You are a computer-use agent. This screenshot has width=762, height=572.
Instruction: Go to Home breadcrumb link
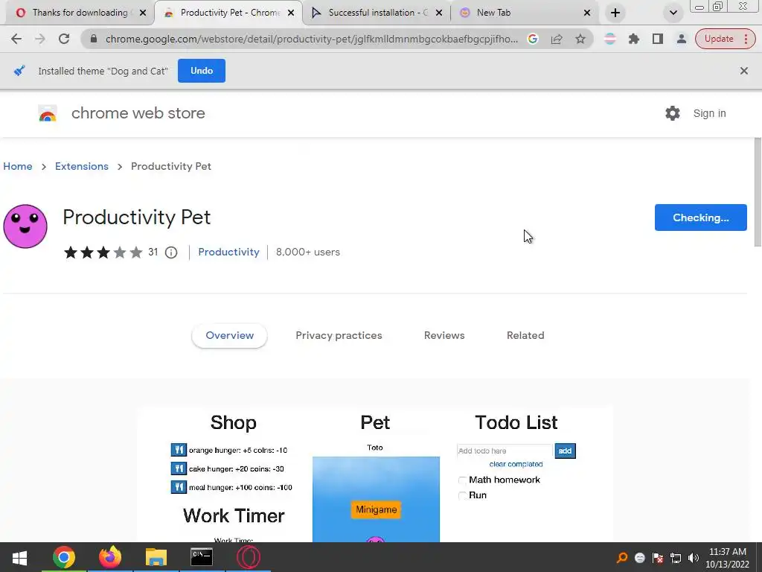[x=18, y=166]
